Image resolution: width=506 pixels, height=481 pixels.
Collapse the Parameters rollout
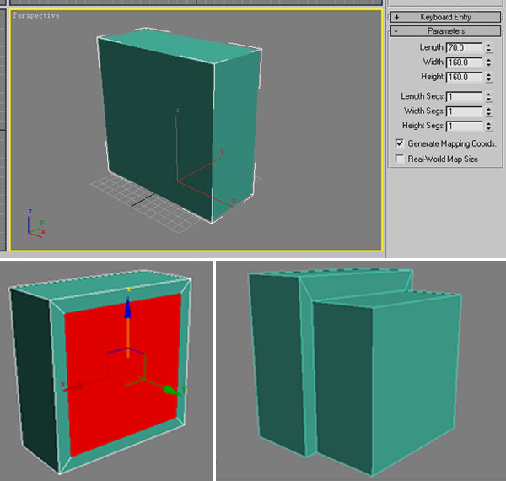445,31
